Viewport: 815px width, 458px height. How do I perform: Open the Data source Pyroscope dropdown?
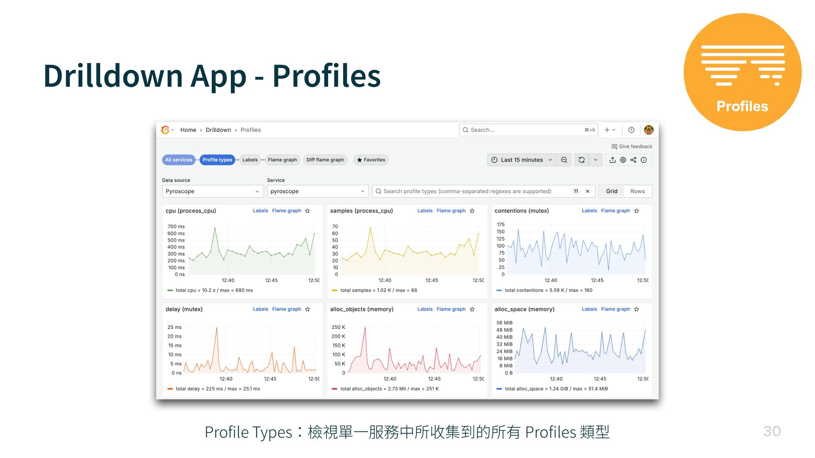pos(212,191)
